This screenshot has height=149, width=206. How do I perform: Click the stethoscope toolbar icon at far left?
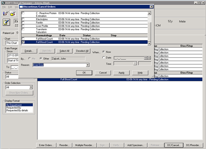coord(6,13)
